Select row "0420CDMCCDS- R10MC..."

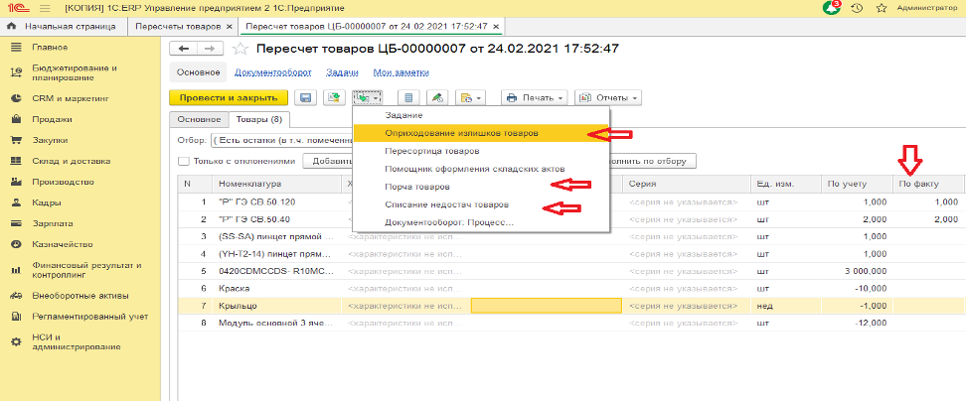[570, 271]
